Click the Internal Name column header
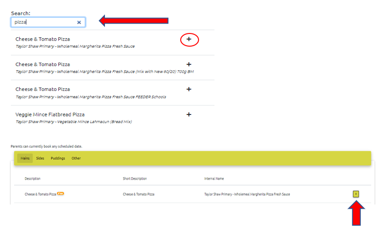 pyautogui.click(x=214, y=179)
